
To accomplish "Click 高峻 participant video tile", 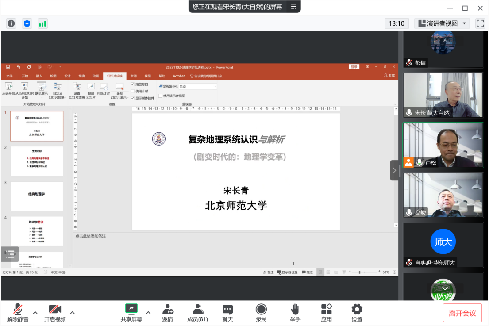I will coord(443,195).
